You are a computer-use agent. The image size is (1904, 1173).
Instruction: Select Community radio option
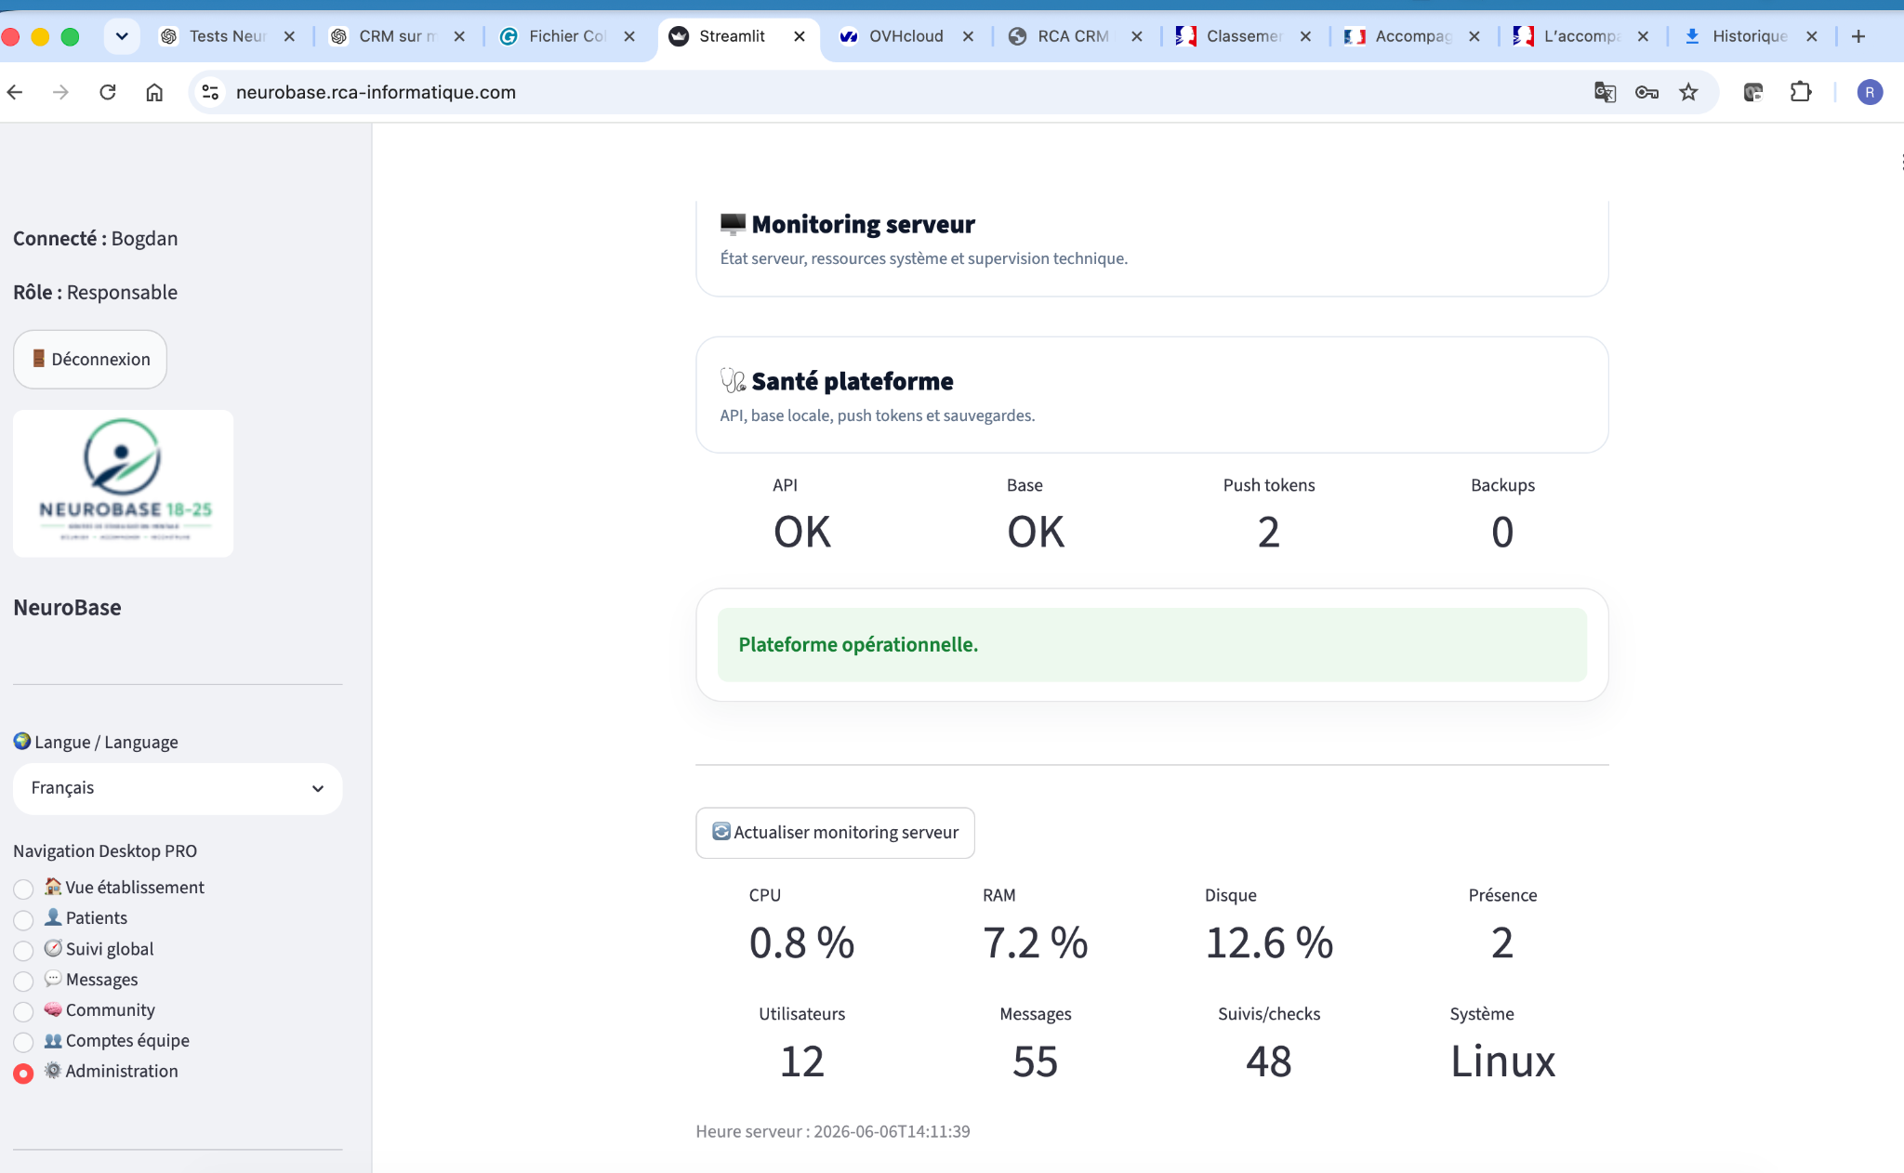click(23, 1011)
